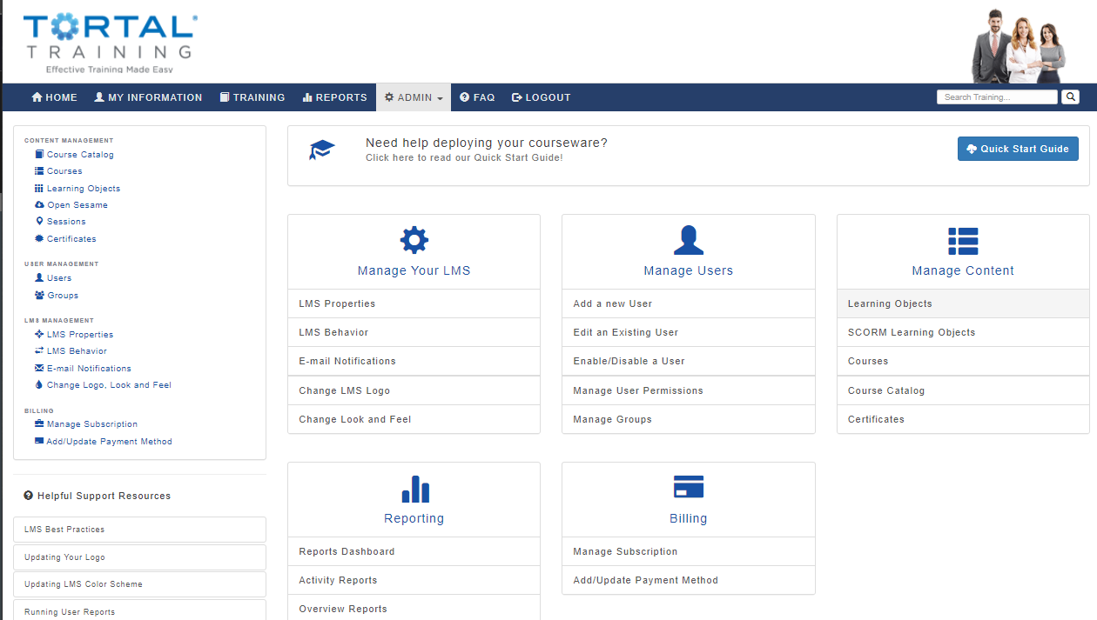Open Learning Objects in Manage Content card
This screenshot has height=620, width=1097.
(963, 303)
